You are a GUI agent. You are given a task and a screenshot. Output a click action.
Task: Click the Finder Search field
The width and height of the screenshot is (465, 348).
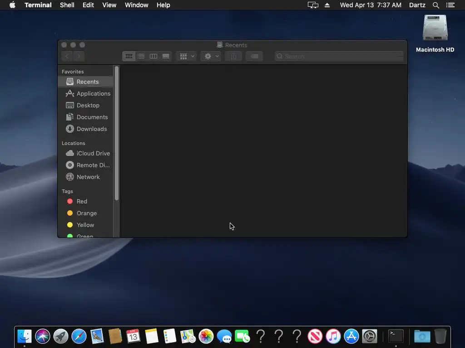coord(339,56)
